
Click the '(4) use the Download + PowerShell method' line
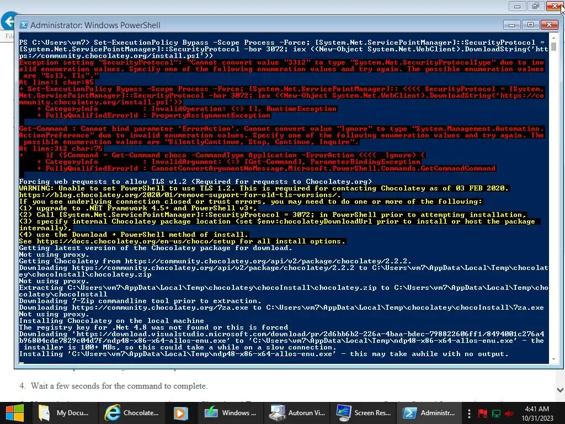[x=134, y=234]
